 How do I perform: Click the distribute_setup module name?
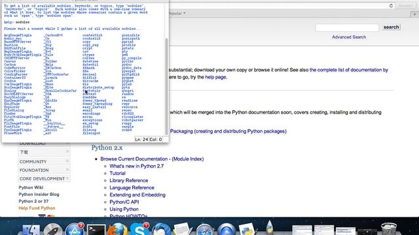(x=98, y=87)
